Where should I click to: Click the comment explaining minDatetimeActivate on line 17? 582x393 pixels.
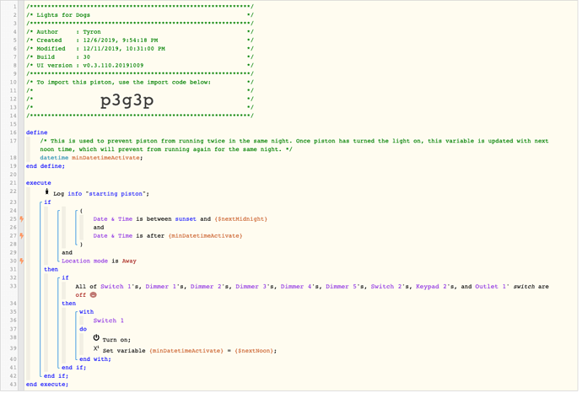[294, 145]
